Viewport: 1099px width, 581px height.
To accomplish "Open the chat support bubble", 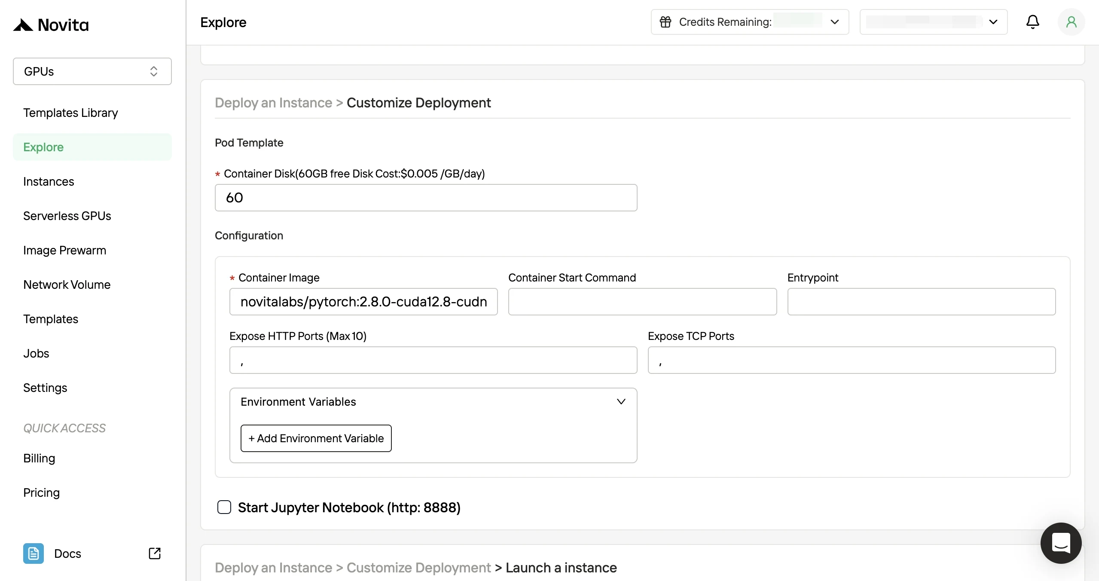I will point(1061,543).
